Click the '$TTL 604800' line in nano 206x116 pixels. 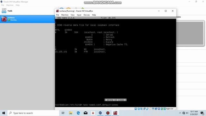(x=63, y=30)
